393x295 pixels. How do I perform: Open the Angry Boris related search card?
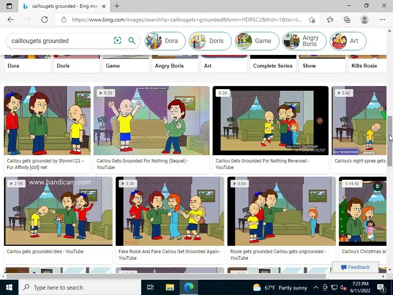tap(175, 64)
